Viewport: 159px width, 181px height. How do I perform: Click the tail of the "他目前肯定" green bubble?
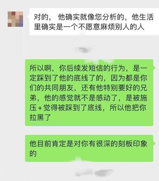pyautogui.click(x=154, y=143)
